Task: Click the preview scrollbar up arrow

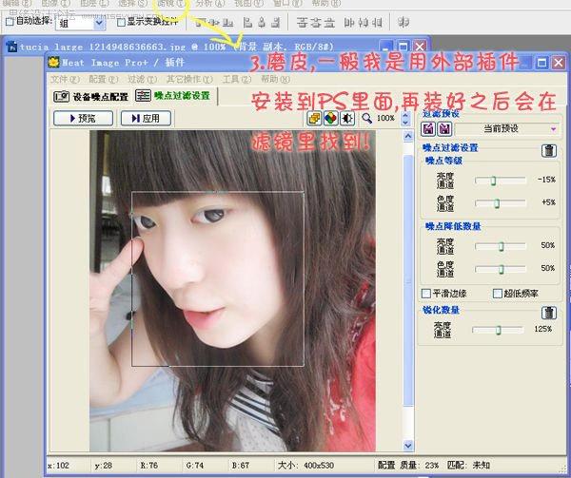Action: [x=408, y=136]
